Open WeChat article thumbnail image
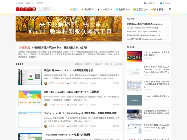Image resolution: width=187 pixels, height=140 pixels. [x=30, y=77]
